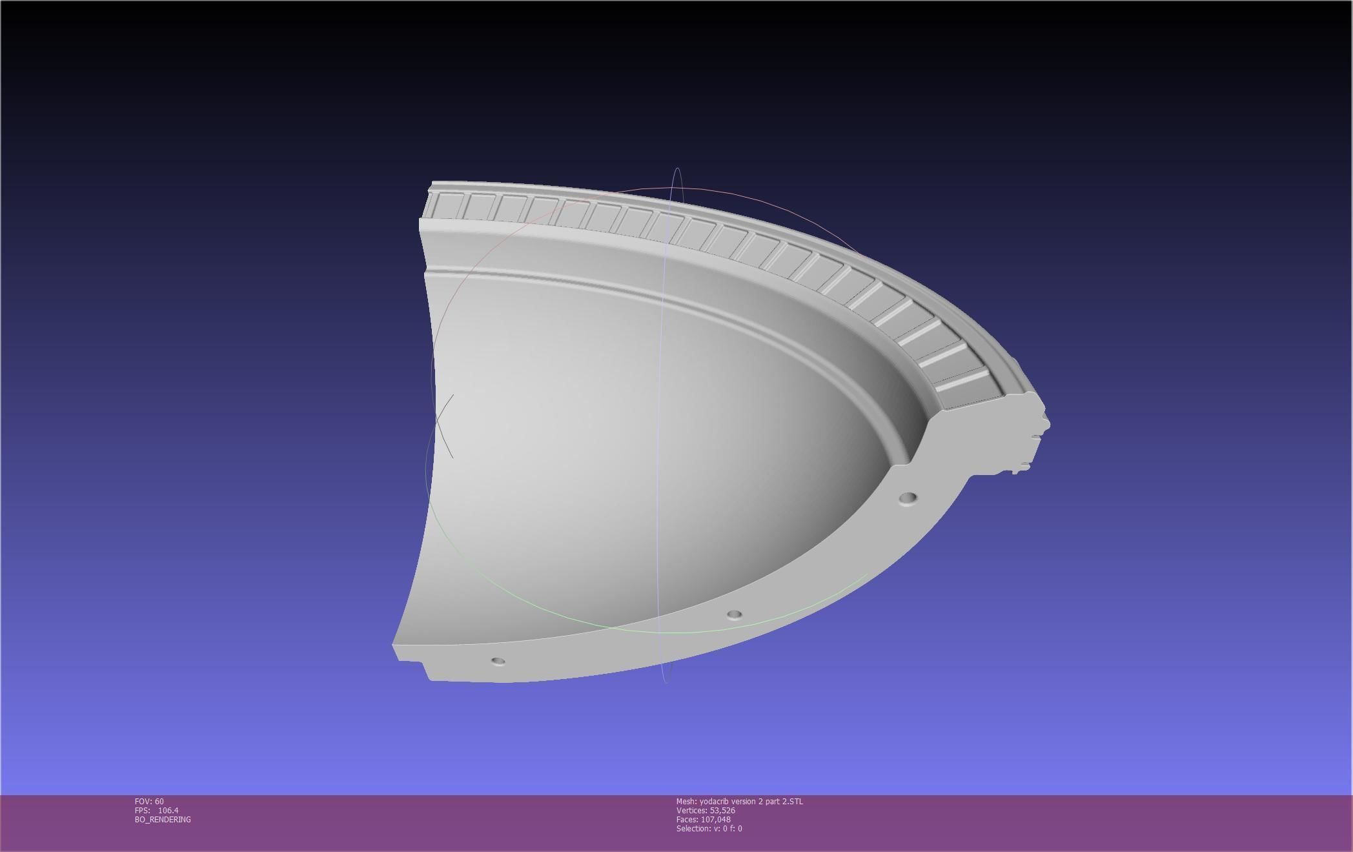Click the FPS 106.4 counter text
The image size is (1353, 852).
(156, 810)
